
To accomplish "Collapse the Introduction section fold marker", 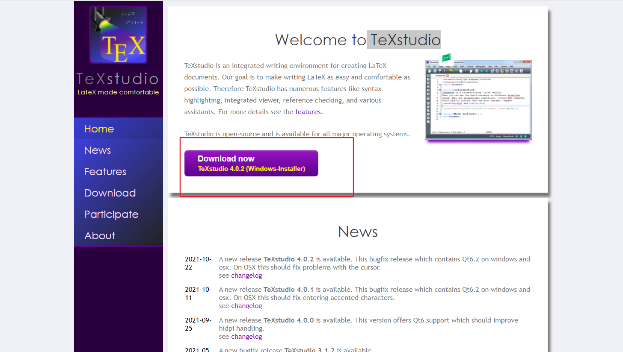I will (x=440, y=90).
